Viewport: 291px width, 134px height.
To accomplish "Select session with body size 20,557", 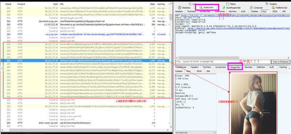I will click(85, 57).
